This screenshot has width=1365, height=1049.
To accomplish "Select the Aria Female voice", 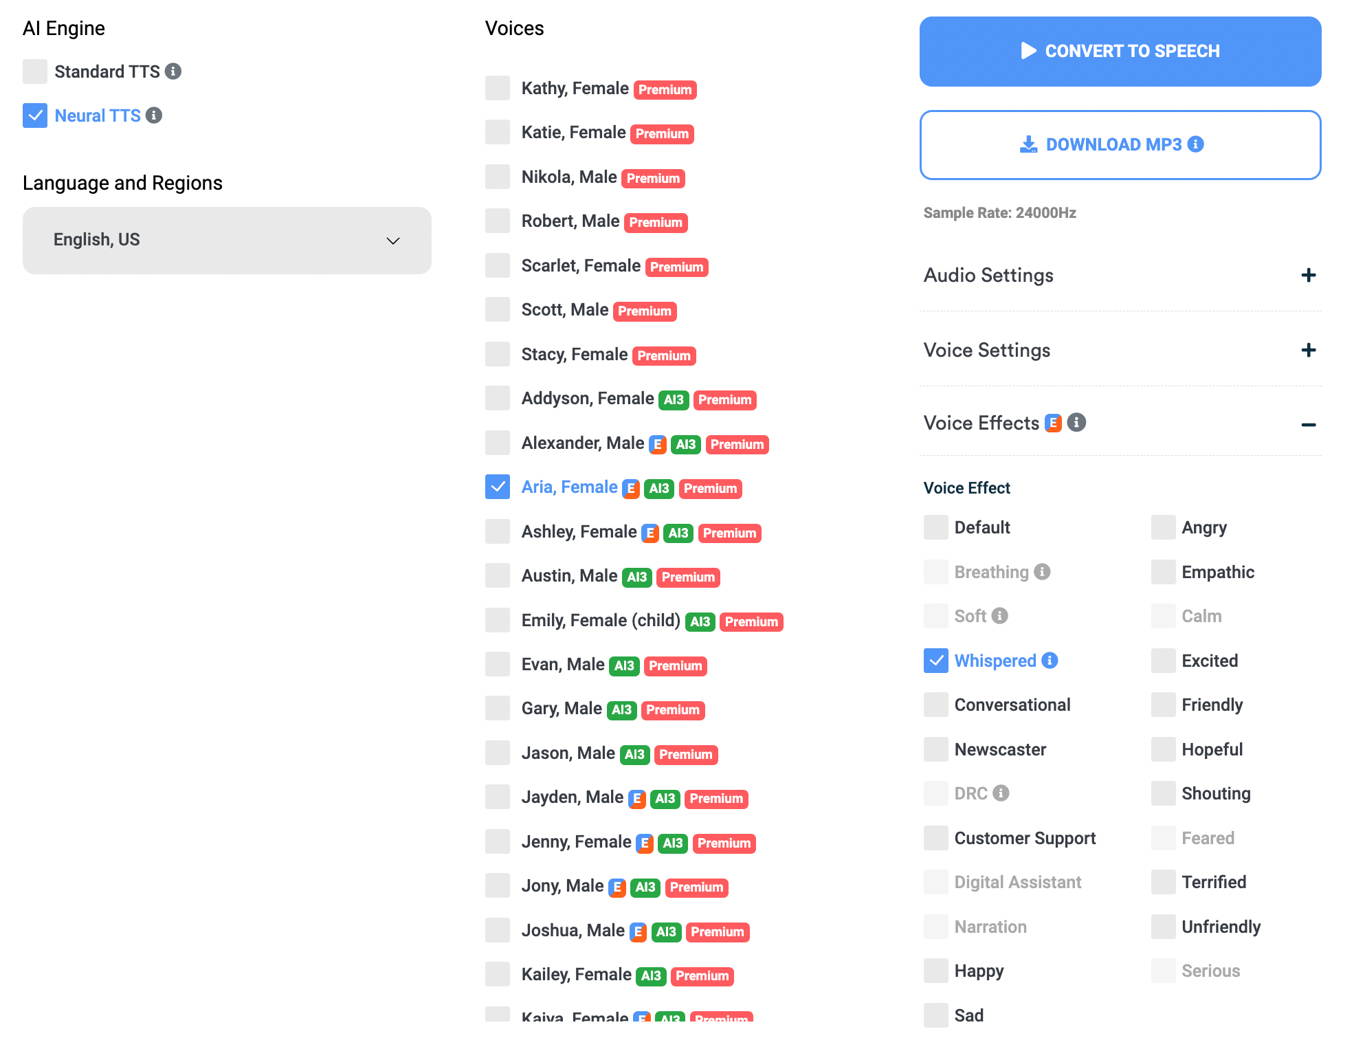I will (x=498, y=487).
